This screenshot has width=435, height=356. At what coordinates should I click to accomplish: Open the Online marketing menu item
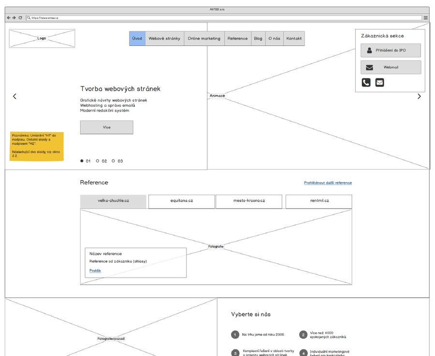tap(204, 39)
